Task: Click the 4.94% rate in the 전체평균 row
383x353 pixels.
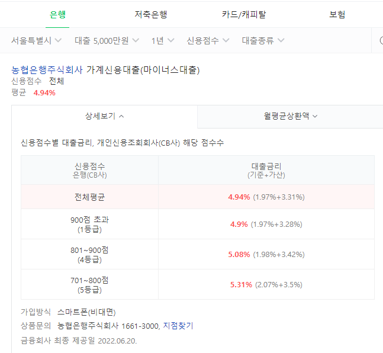Action: click(239, 197)
